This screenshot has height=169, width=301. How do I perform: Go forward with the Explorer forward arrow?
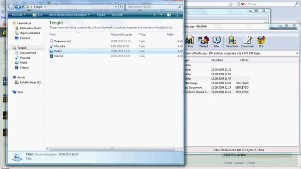(x=18, y=7)
